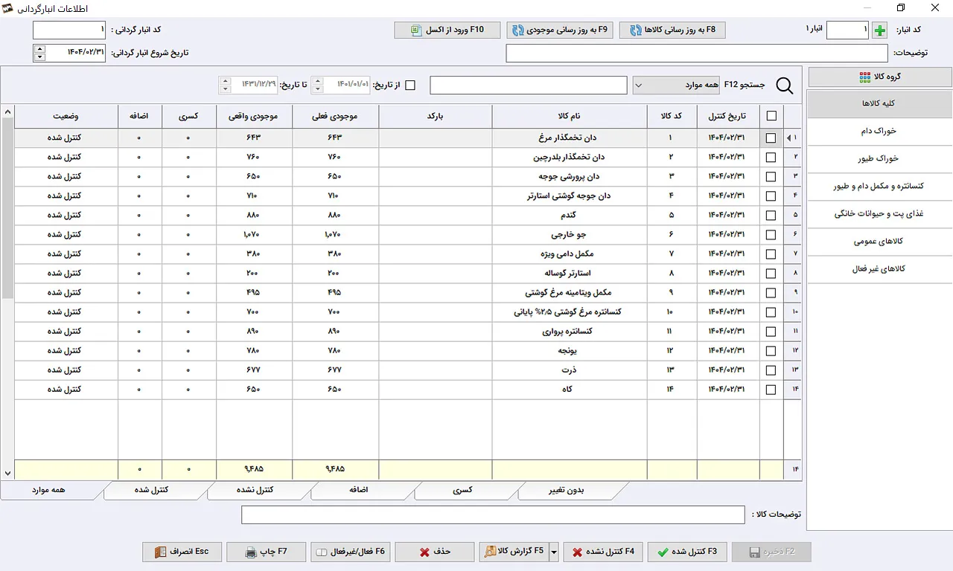
Task: Click stepper on از تاریخ date field
Action: [x=317, y=86]
